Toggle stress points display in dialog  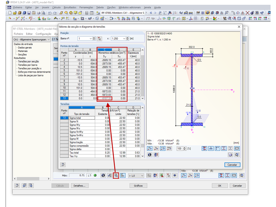[x=224, y=149]
